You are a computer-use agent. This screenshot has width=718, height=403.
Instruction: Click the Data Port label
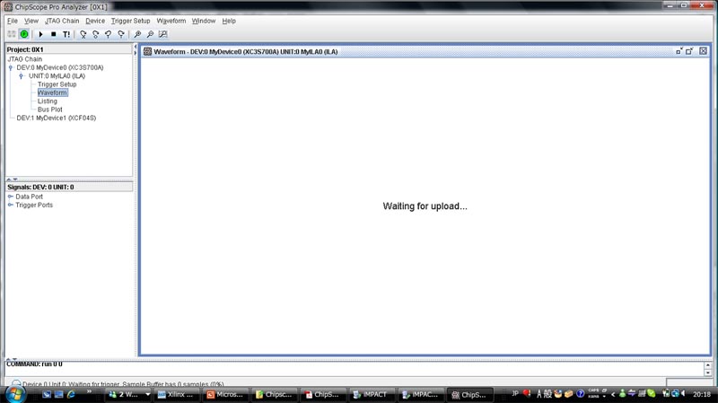coord(30,197)
